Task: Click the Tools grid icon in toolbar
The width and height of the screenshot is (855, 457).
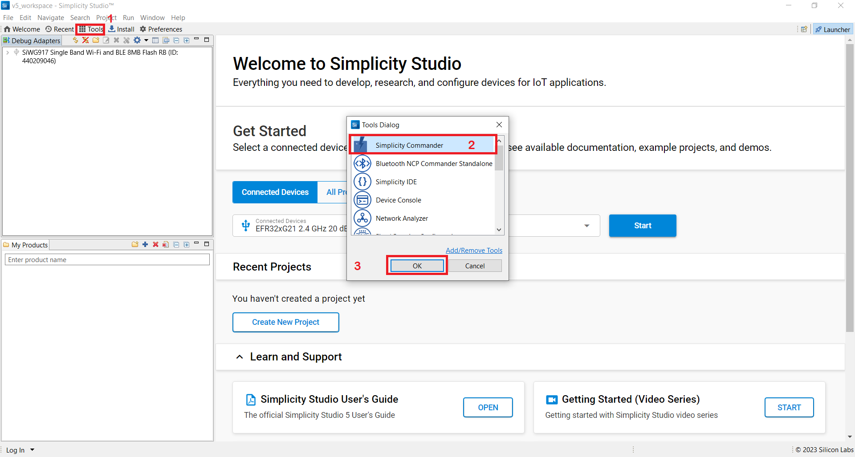Action: (x=83, y=29)
